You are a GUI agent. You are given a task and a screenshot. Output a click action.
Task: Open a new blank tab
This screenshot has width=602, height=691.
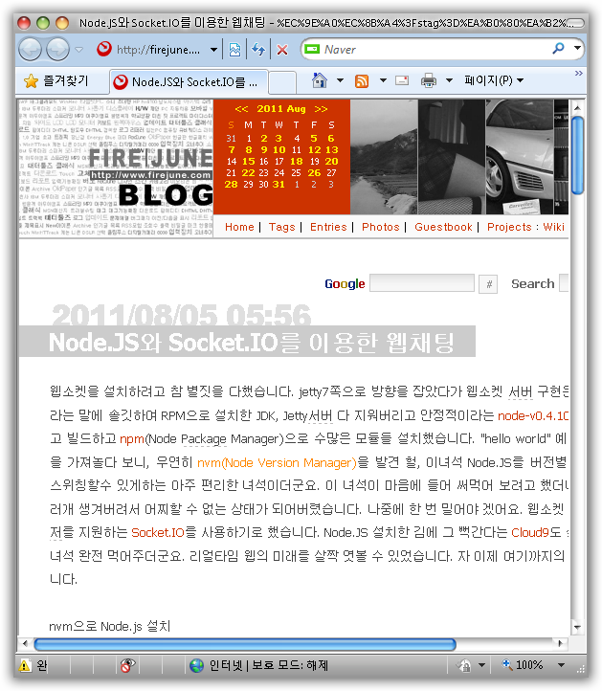[x=282, y=82]
